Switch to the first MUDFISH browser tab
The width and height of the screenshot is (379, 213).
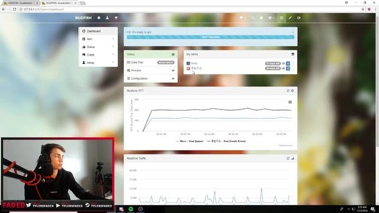(20, 3)
